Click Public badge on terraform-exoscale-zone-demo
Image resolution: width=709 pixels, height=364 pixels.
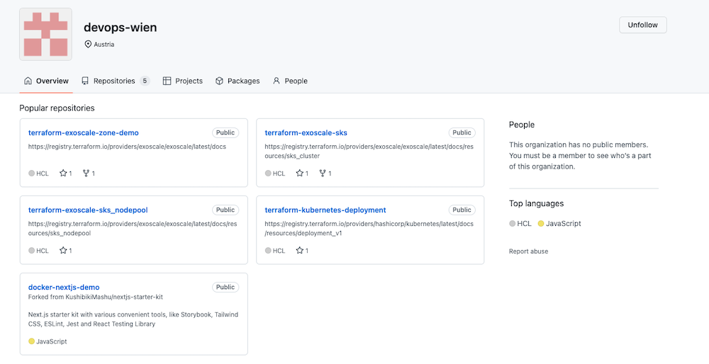[x=225, y=132]
